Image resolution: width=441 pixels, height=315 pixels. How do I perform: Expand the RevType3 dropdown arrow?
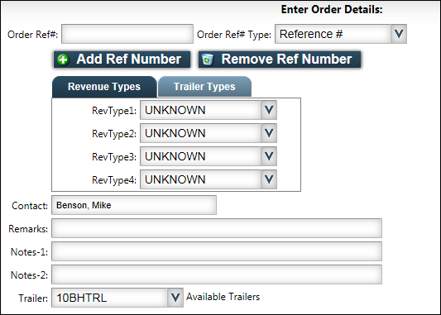(x=269, y=156)
